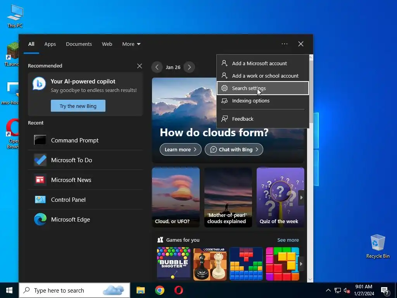Switch to the Apps tab

pos(50,44)
